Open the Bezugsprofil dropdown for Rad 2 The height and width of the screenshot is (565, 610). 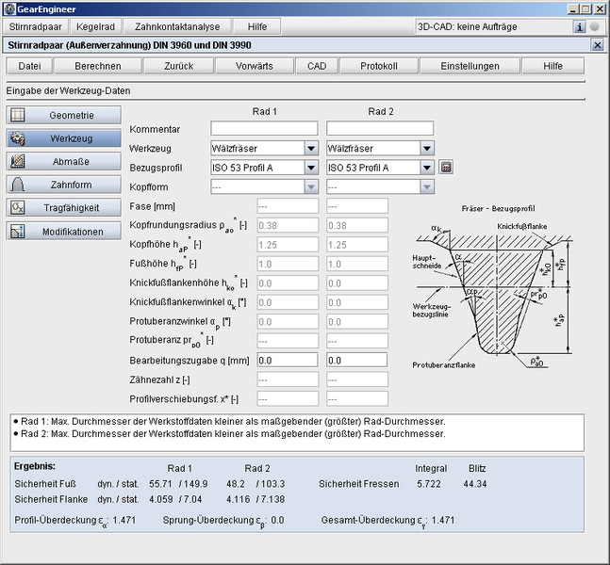point(427,168)
